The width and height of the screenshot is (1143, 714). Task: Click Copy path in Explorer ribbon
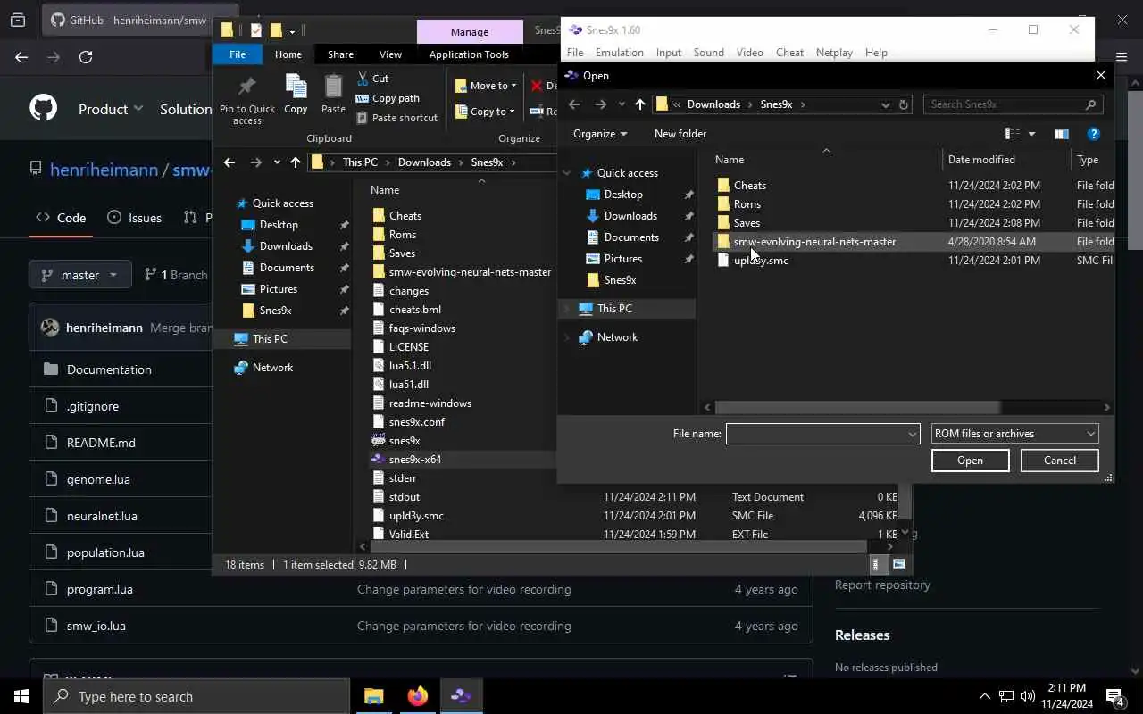(388, 98)
